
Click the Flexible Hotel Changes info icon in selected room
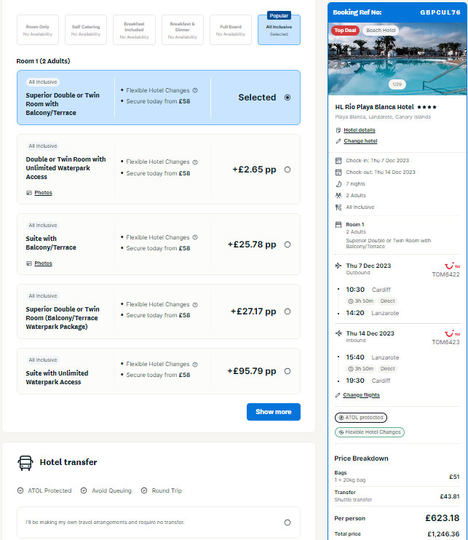195,90
